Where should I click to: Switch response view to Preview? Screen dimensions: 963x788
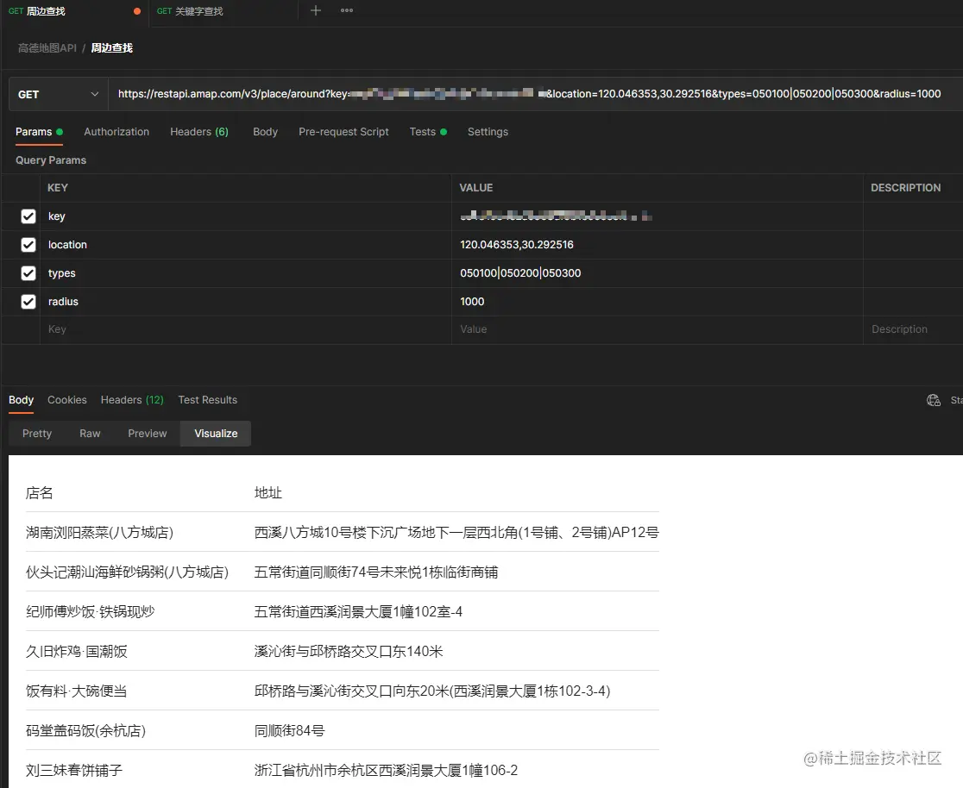[x=148, y=434]
